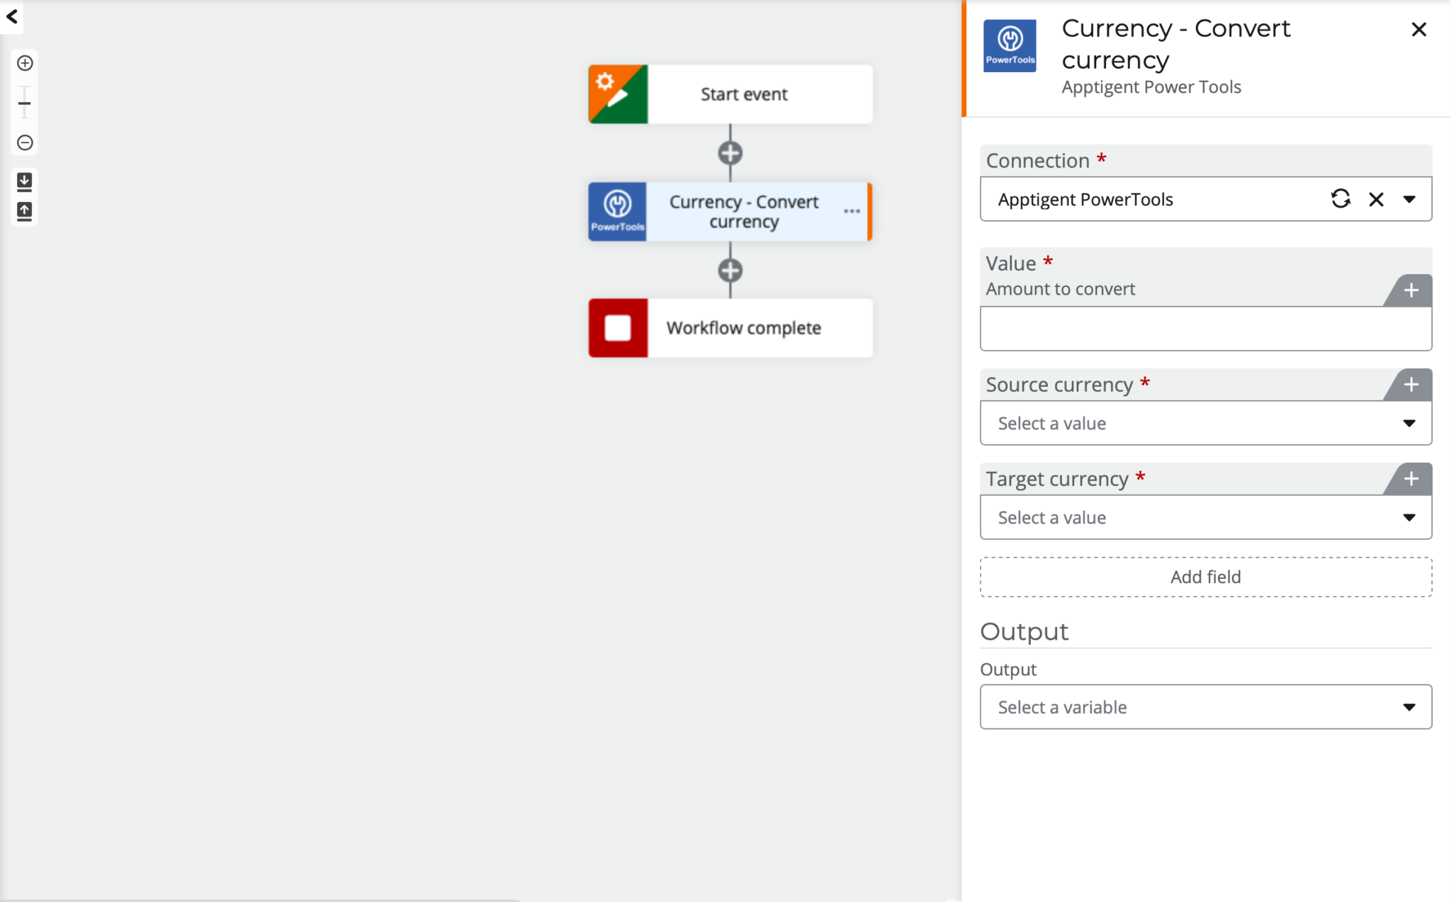Click inside the Value amount input field
Viewport: 1451px width, 902px height.
click(1204, 328)
